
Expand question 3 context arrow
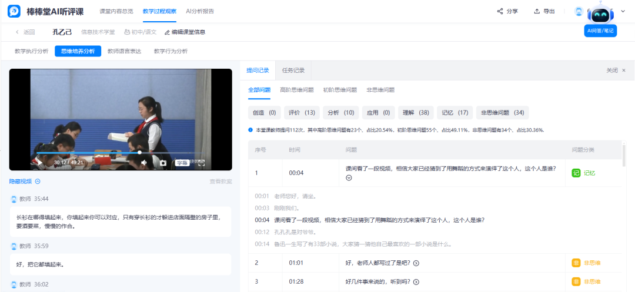click(416, 282)
